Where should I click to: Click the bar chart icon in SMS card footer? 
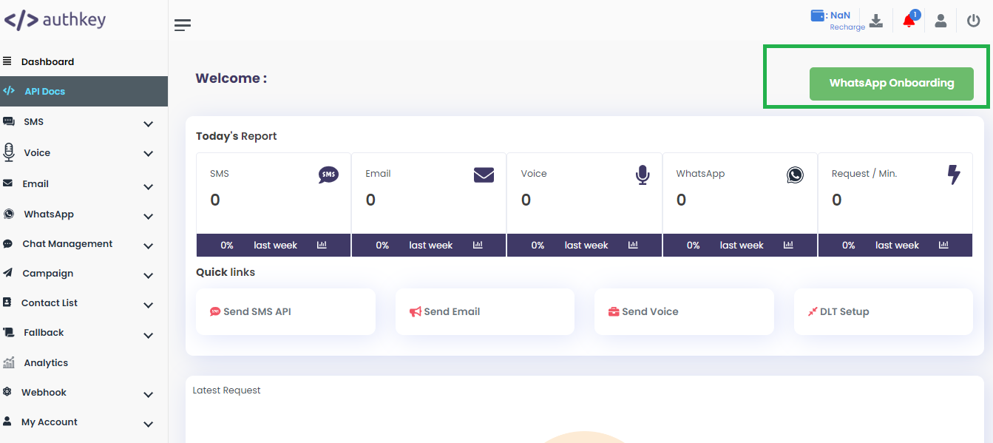click(x=322, y=245)
